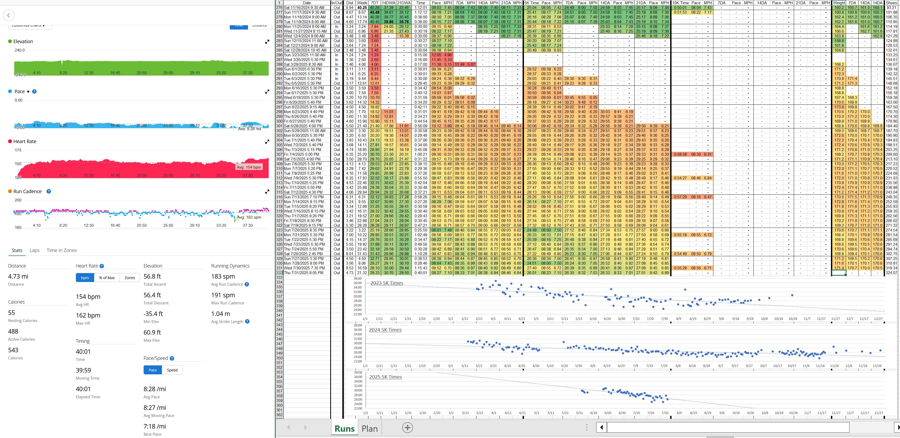Select the In/Out column header cell
Image resolution: width=900 pixels, height=438 pixels.
pyautogui.click(x=337, y=3)
